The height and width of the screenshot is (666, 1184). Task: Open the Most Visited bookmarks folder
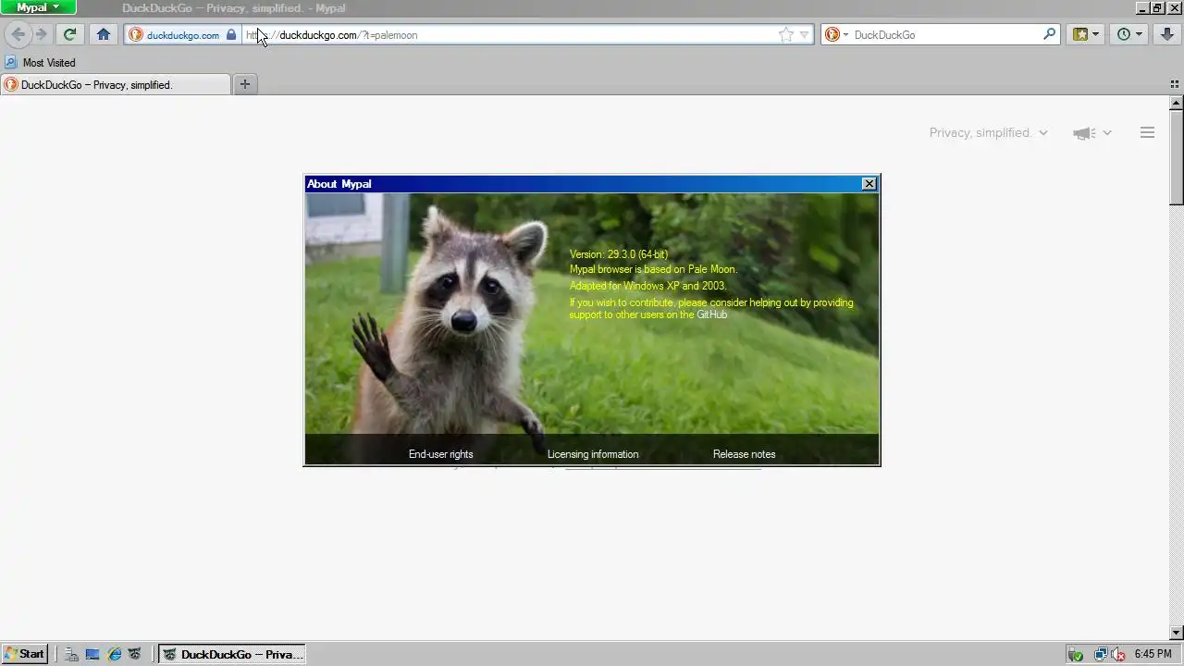pos(40,63)
